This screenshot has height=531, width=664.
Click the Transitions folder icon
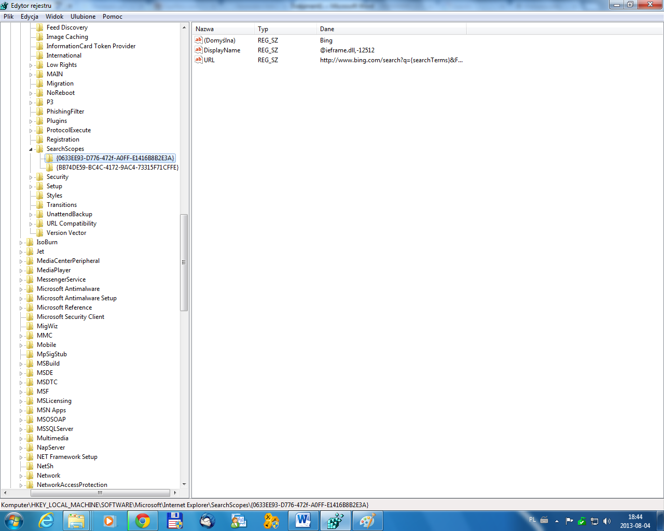[40, 205]
